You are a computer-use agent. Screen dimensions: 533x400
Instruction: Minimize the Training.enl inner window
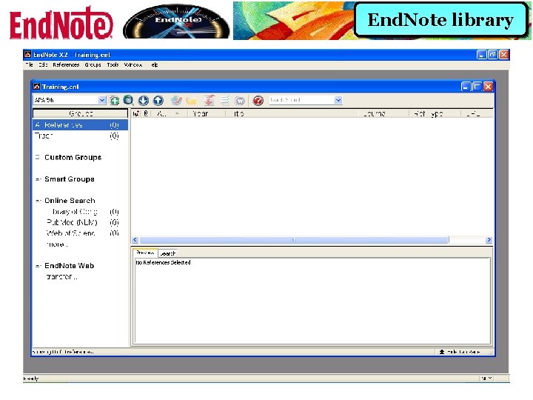point(466,87)
